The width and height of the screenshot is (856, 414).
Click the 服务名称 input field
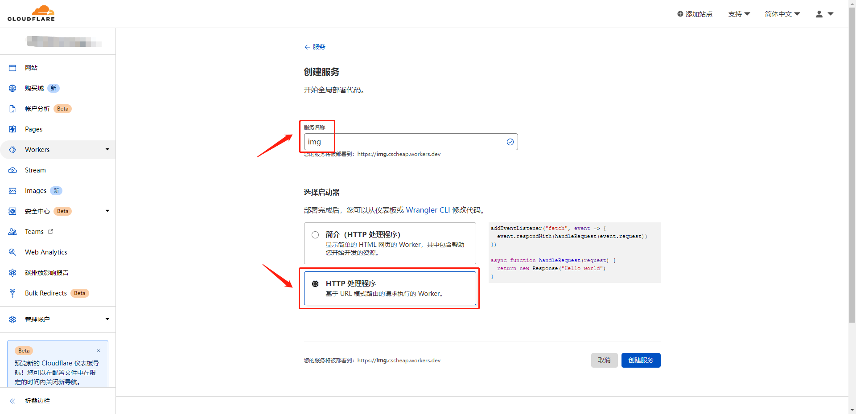(411, 142)
